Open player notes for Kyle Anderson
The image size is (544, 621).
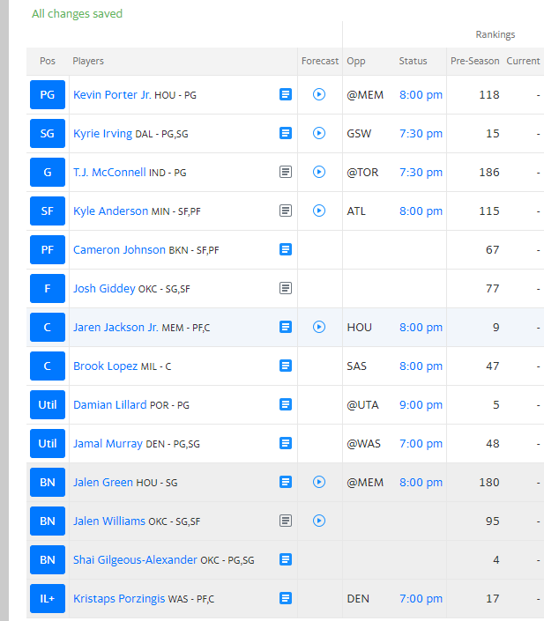coord(286,211)
